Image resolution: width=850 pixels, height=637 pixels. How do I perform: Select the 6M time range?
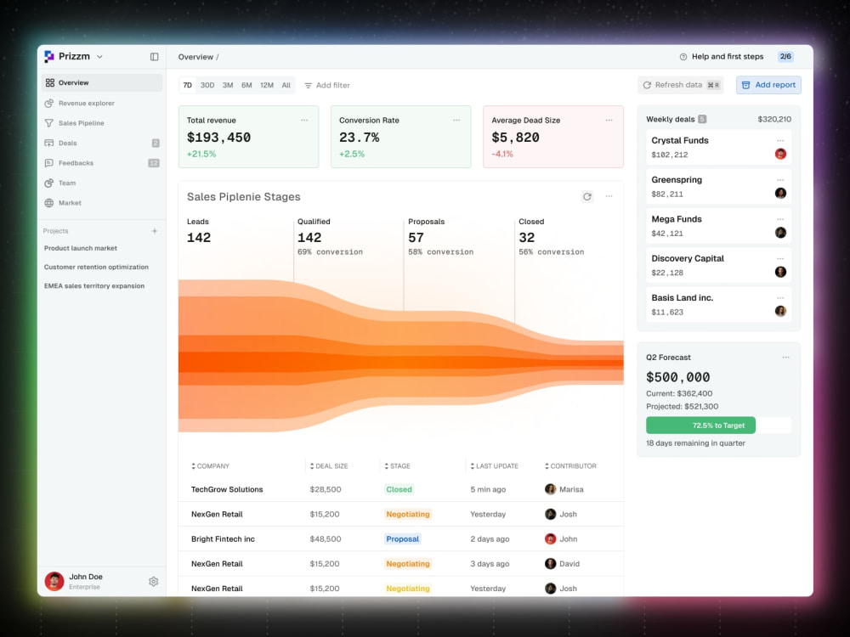coord(246,85)
